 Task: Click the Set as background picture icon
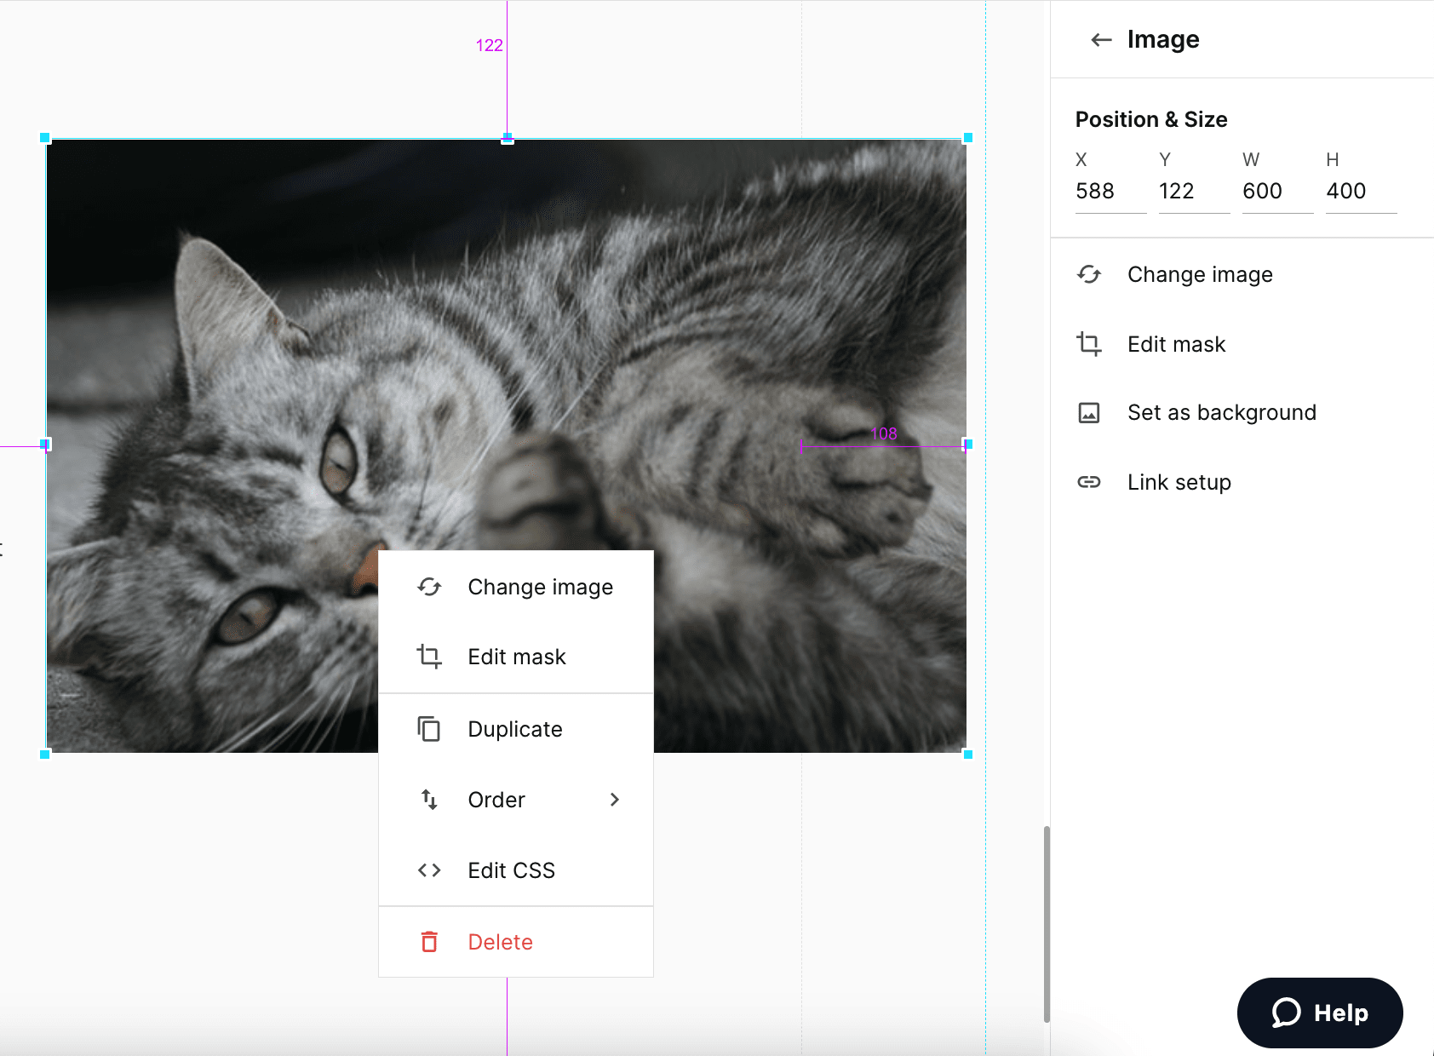[1089, 413]
